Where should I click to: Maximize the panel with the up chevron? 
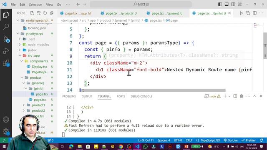click(254, 96)
